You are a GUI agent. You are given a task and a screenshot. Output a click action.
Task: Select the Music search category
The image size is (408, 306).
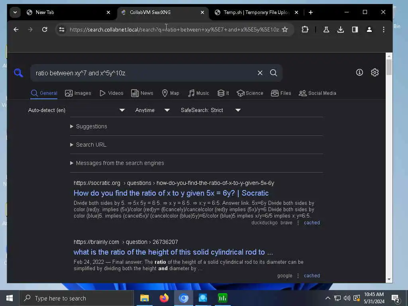point(198,93)
